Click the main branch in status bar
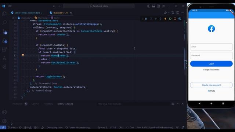 [13, 128]
